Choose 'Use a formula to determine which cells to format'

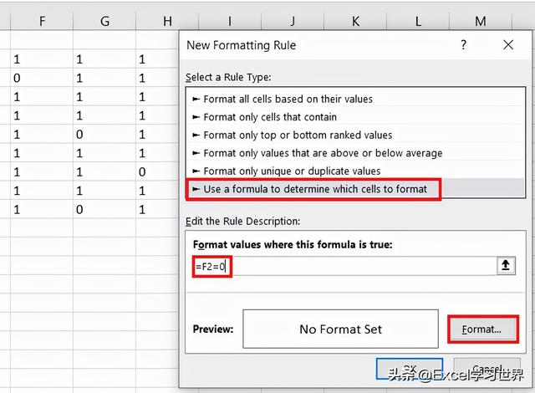(315, 189)
